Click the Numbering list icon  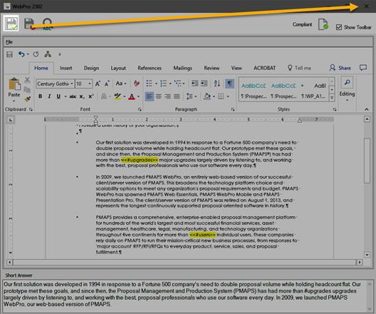tap(163, 83)
